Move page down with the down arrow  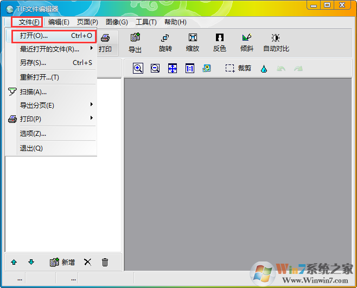(31, 262)
